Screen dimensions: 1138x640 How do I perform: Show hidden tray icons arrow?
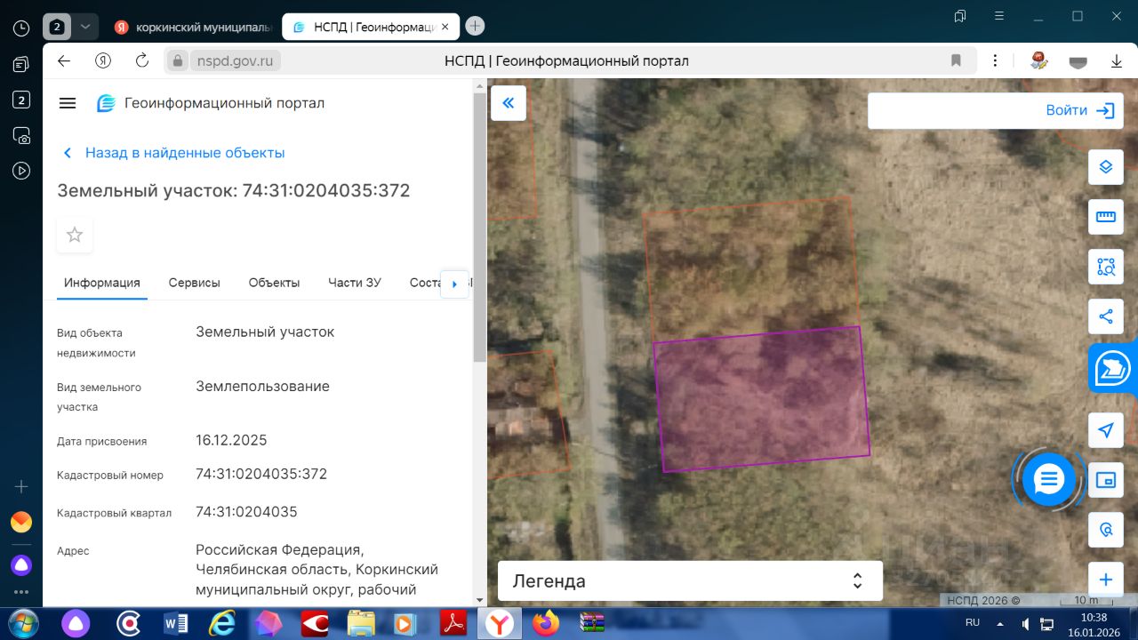pos(1001,623)
